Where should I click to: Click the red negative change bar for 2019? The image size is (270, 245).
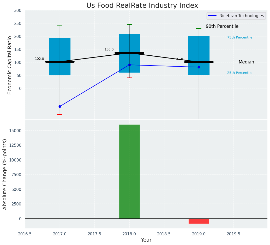pos(199,221)
